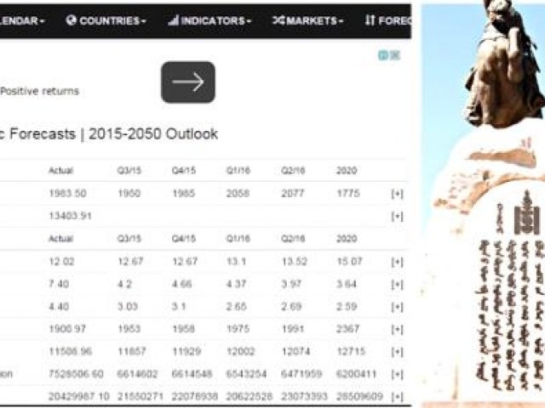Expand the row showing 13403.91
This screenshot has width=545, height=408.
tap(396, 217)
